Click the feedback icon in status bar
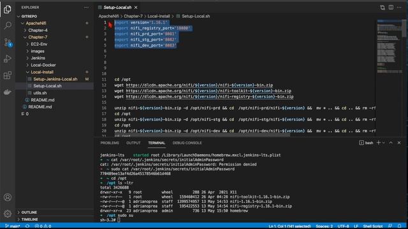The height and width of the screenshot is (229, 408). [x=390, y=226]
